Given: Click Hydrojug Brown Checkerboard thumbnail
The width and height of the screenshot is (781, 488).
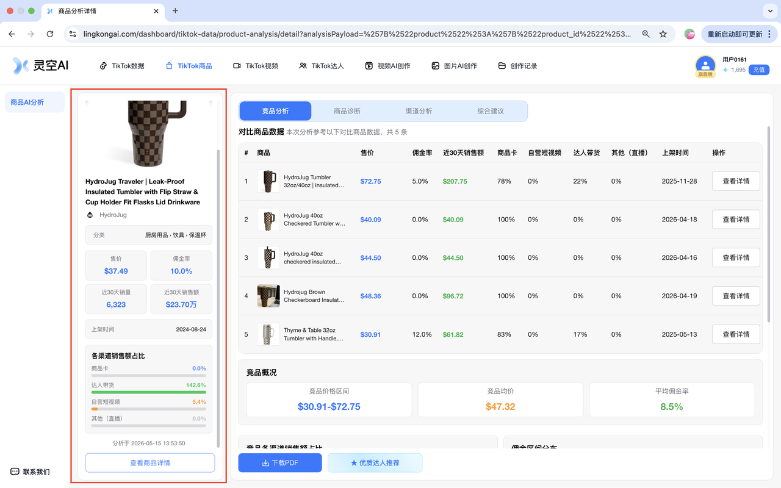Looking at the screenshot, I should pyautogui.click(x=268, y=296).
